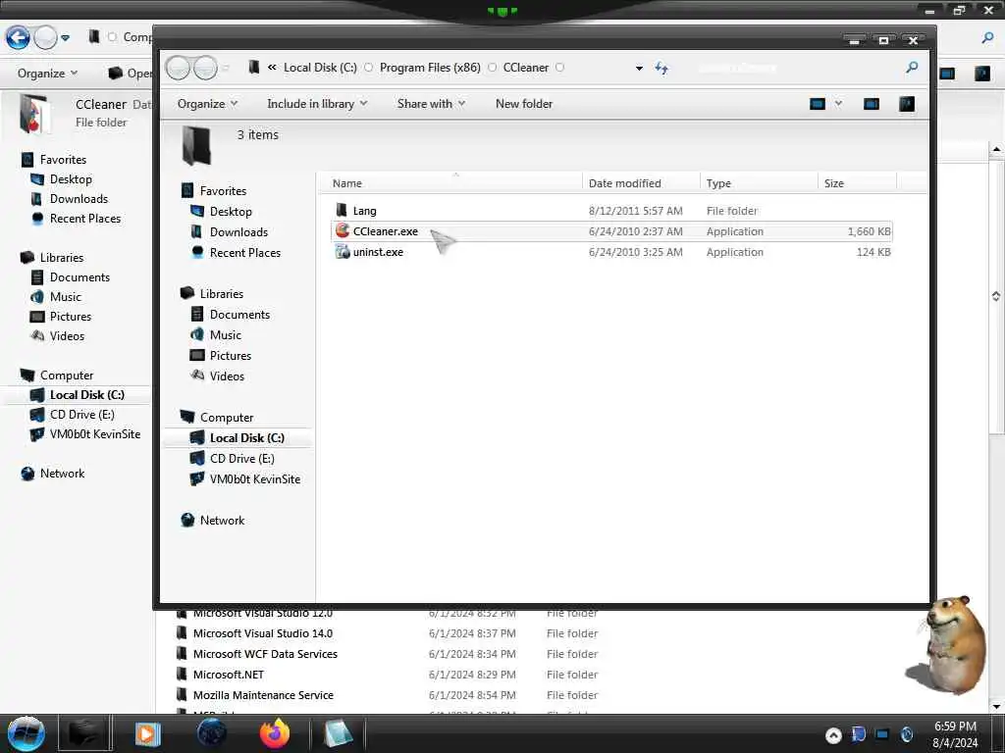Image resolution: width=1005 pixels, height=753 pixels.
Task: Select Network in front window sidebar
Action: pos(222,520)
